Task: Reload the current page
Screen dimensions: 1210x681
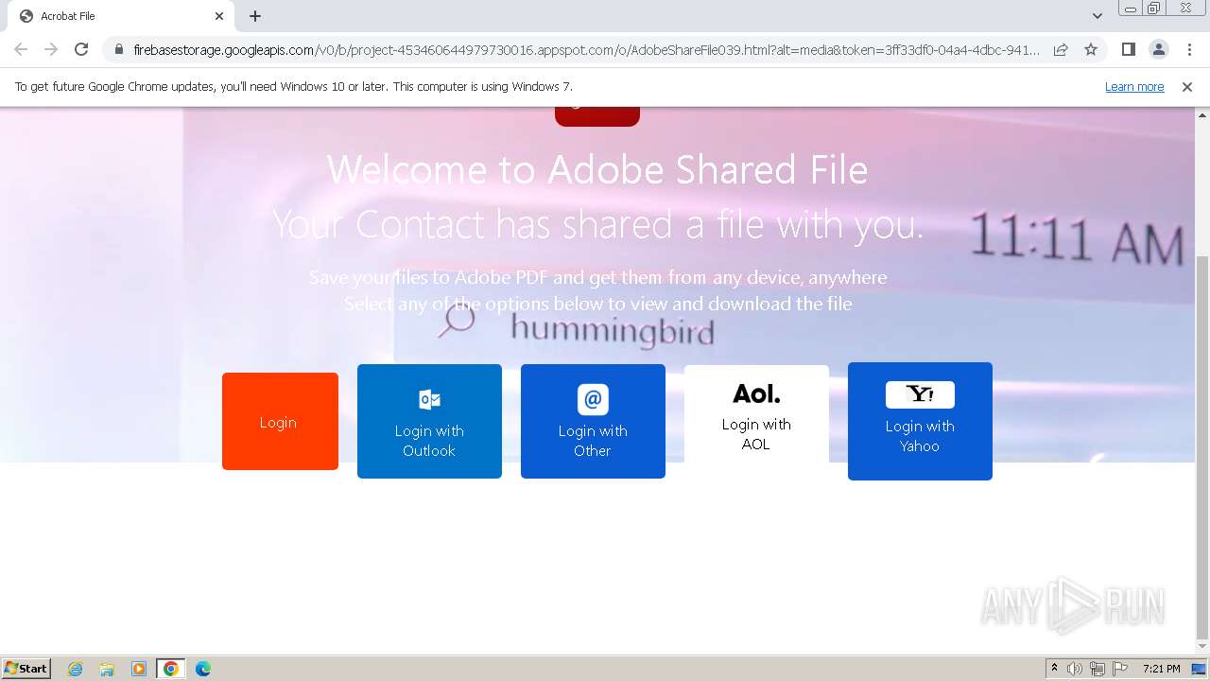Action: click(81, 49)
